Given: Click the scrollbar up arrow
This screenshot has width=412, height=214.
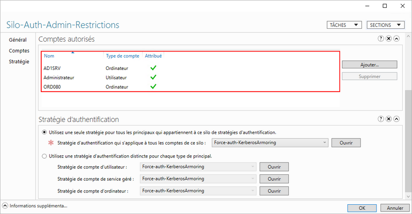Looking at the screenshot, I should click(x=408, y=36).
